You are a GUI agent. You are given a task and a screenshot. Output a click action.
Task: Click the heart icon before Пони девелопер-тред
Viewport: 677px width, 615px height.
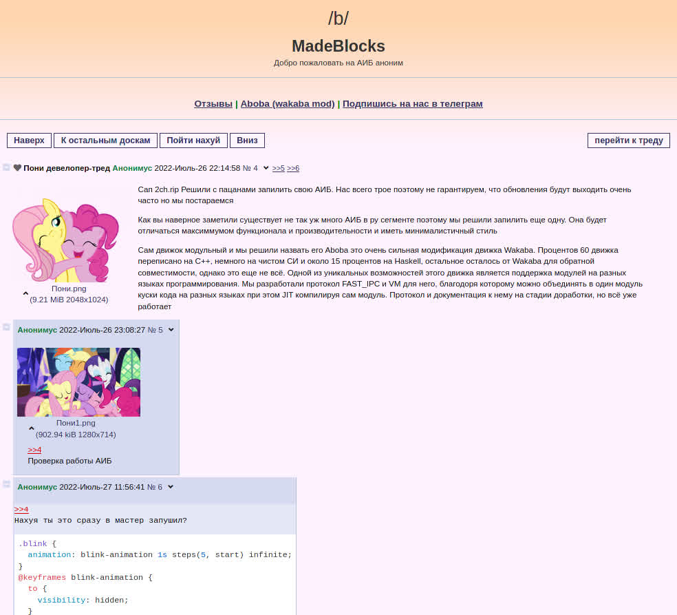[17, 167]
